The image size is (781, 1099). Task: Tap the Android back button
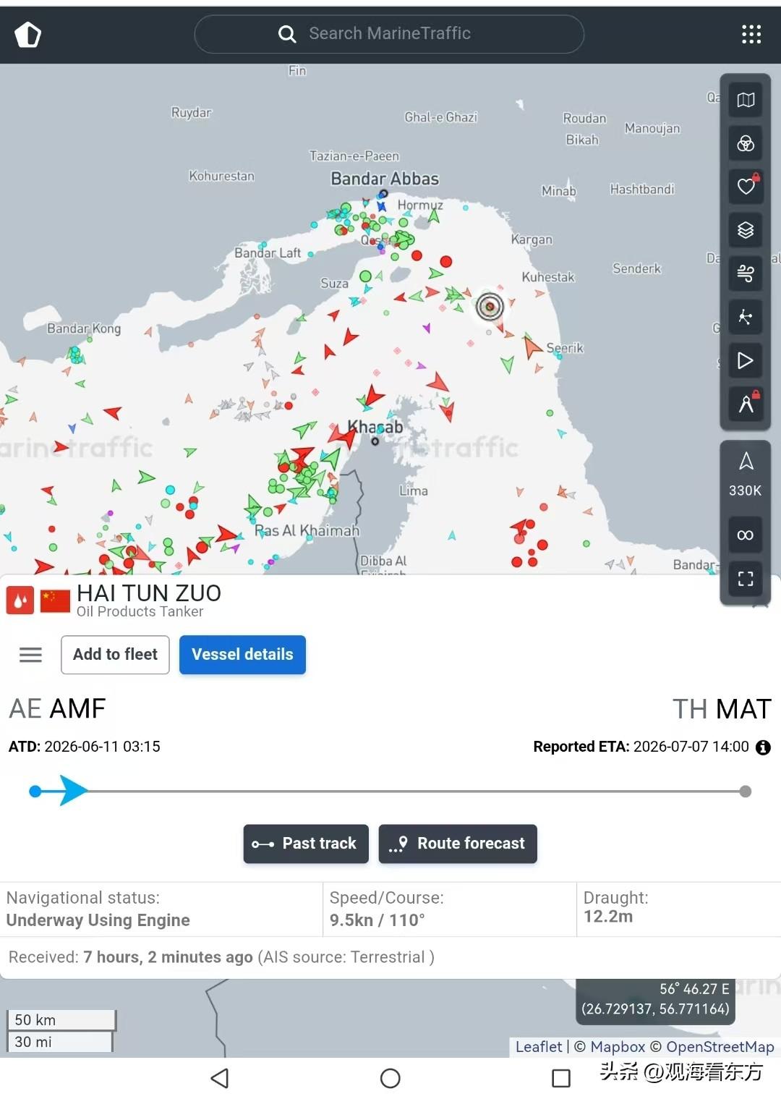220,1078
